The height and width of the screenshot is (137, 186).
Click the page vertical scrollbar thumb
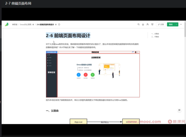(185, 29)
